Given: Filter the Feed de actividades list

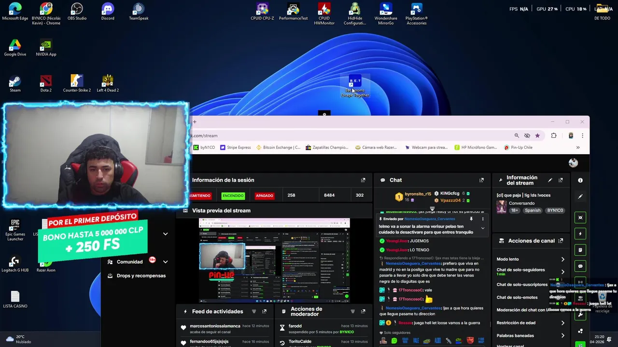Looking at the screenshot, I should point(253,312).
